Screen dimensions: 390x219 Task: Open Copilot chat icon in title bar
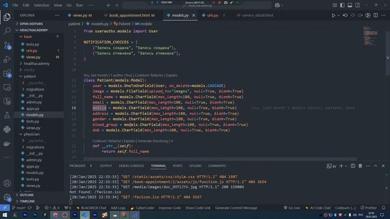[277, 5]
